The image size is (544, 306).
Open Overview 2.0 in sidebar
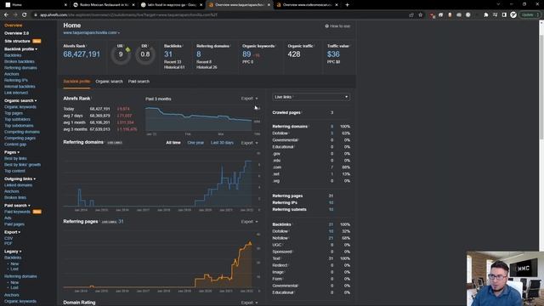(16, 33)
